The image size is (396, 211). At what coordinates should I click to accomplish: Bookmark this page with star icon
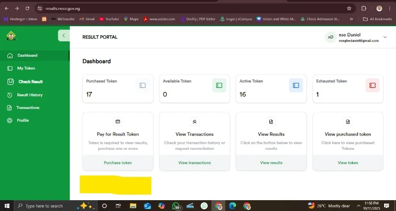coord(349,8)
